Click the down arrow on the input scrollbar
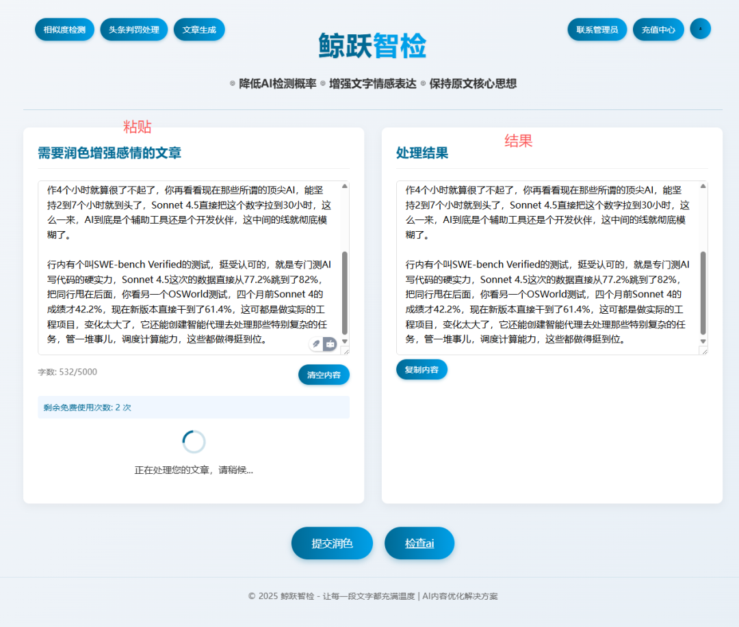The height and width of the screenshot is (627, 739). click(345, 341)
